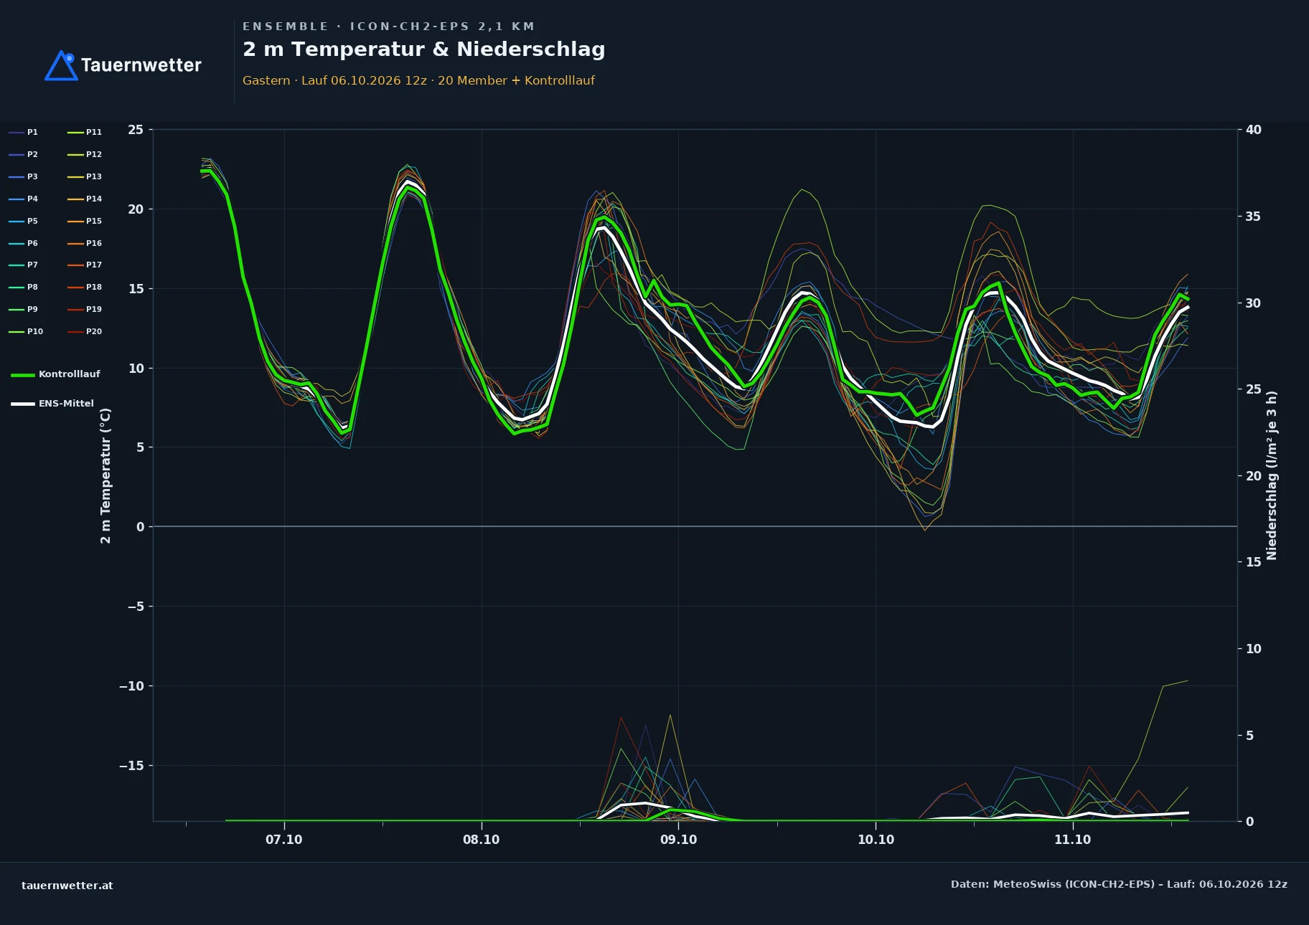Viewport: 1309px width, 925px height.
Task: Click the P13 yellow legend marker
Action: click(x=75, y=176)
